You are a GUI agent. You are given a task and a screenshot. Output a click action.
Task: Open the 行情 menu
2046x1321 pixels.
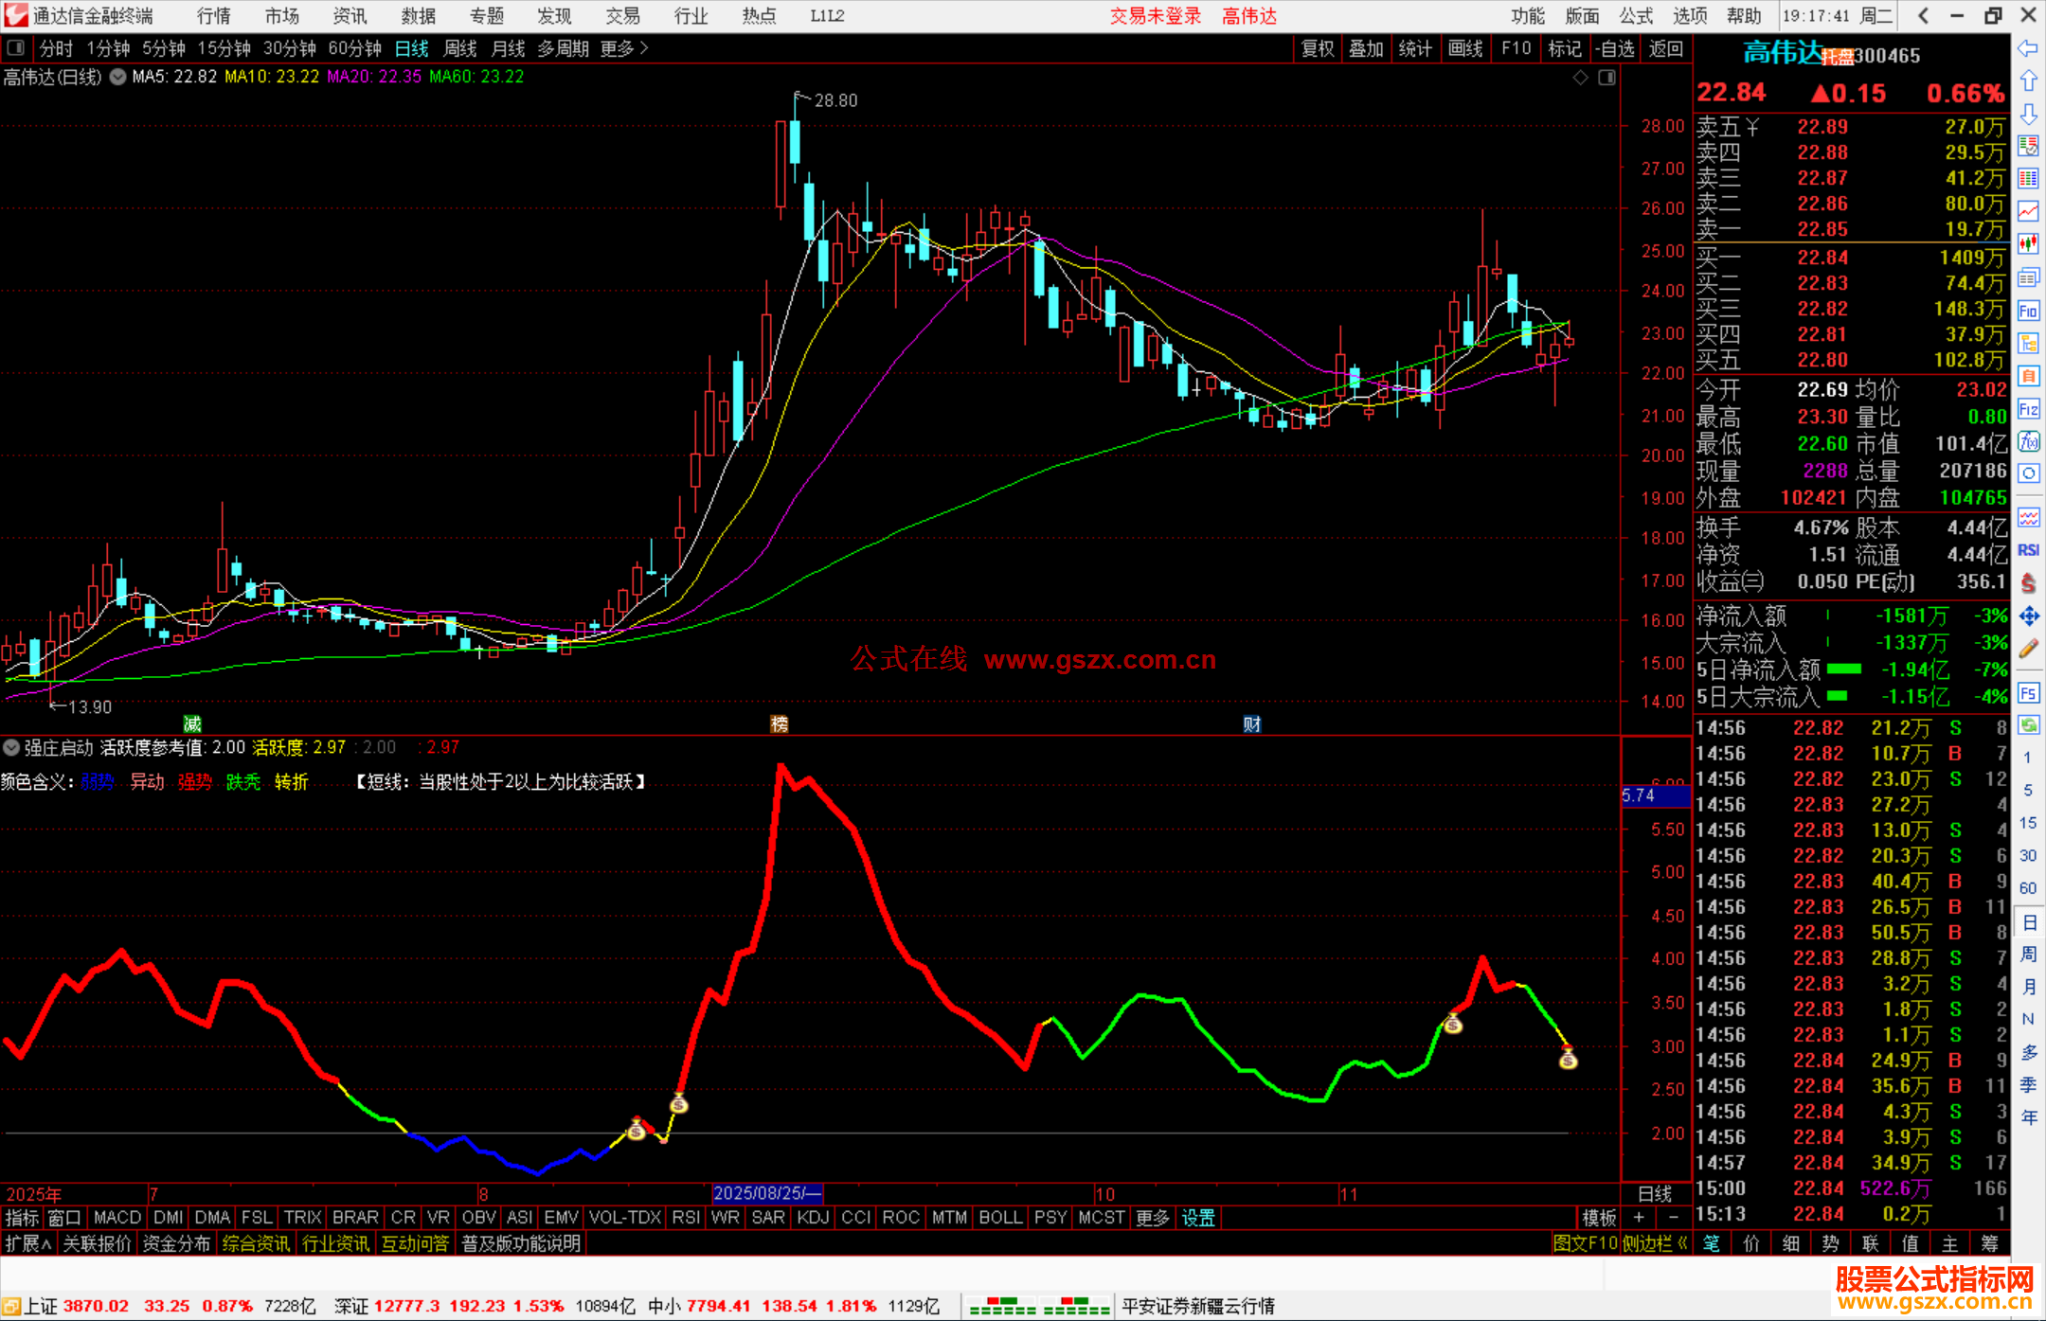coord(214,16)
